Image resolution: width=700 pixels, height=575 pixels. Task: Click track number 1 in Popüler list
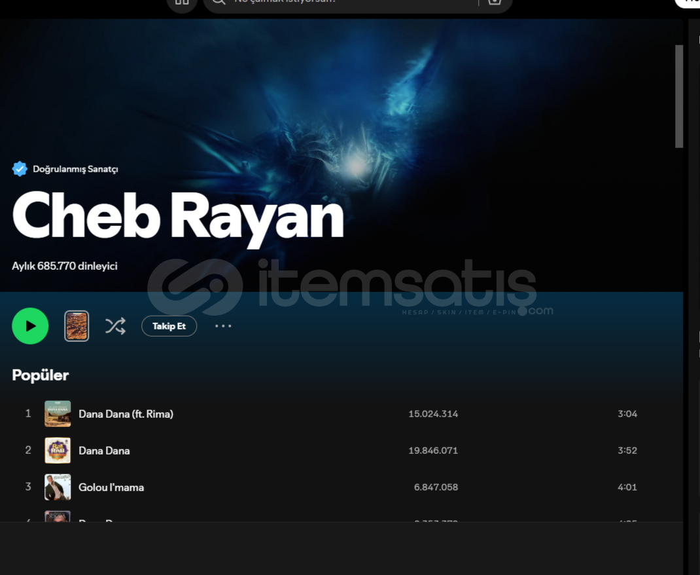coord(28,414)
